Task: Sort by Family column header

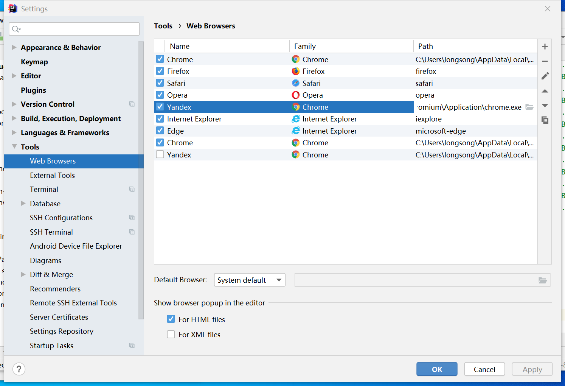Action: tap(351, 46)
